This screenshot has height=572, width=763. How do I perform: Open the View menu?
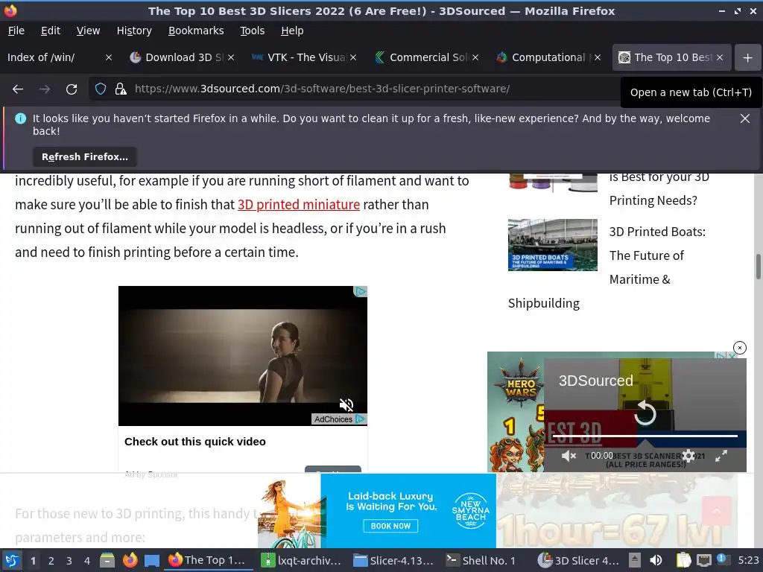88,31
